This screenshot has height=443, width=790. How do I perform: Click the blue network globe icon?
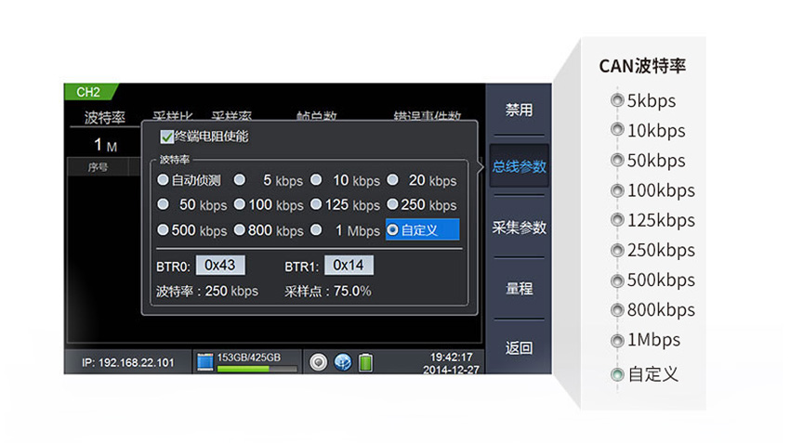pos(341,361)
